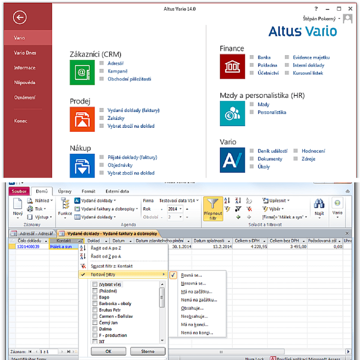Image resolution: width=360 pixels, height=360 pixels.
Task: Open the blue Nákup module tile
Action: (82, 166)
